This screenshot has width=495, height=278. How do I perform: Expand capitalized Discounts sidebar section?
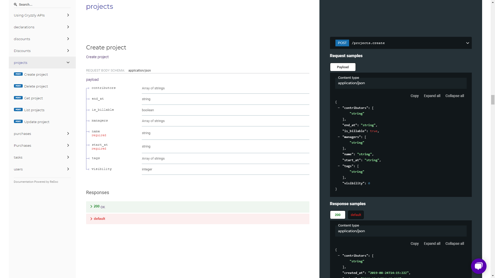tap(42, 51)
